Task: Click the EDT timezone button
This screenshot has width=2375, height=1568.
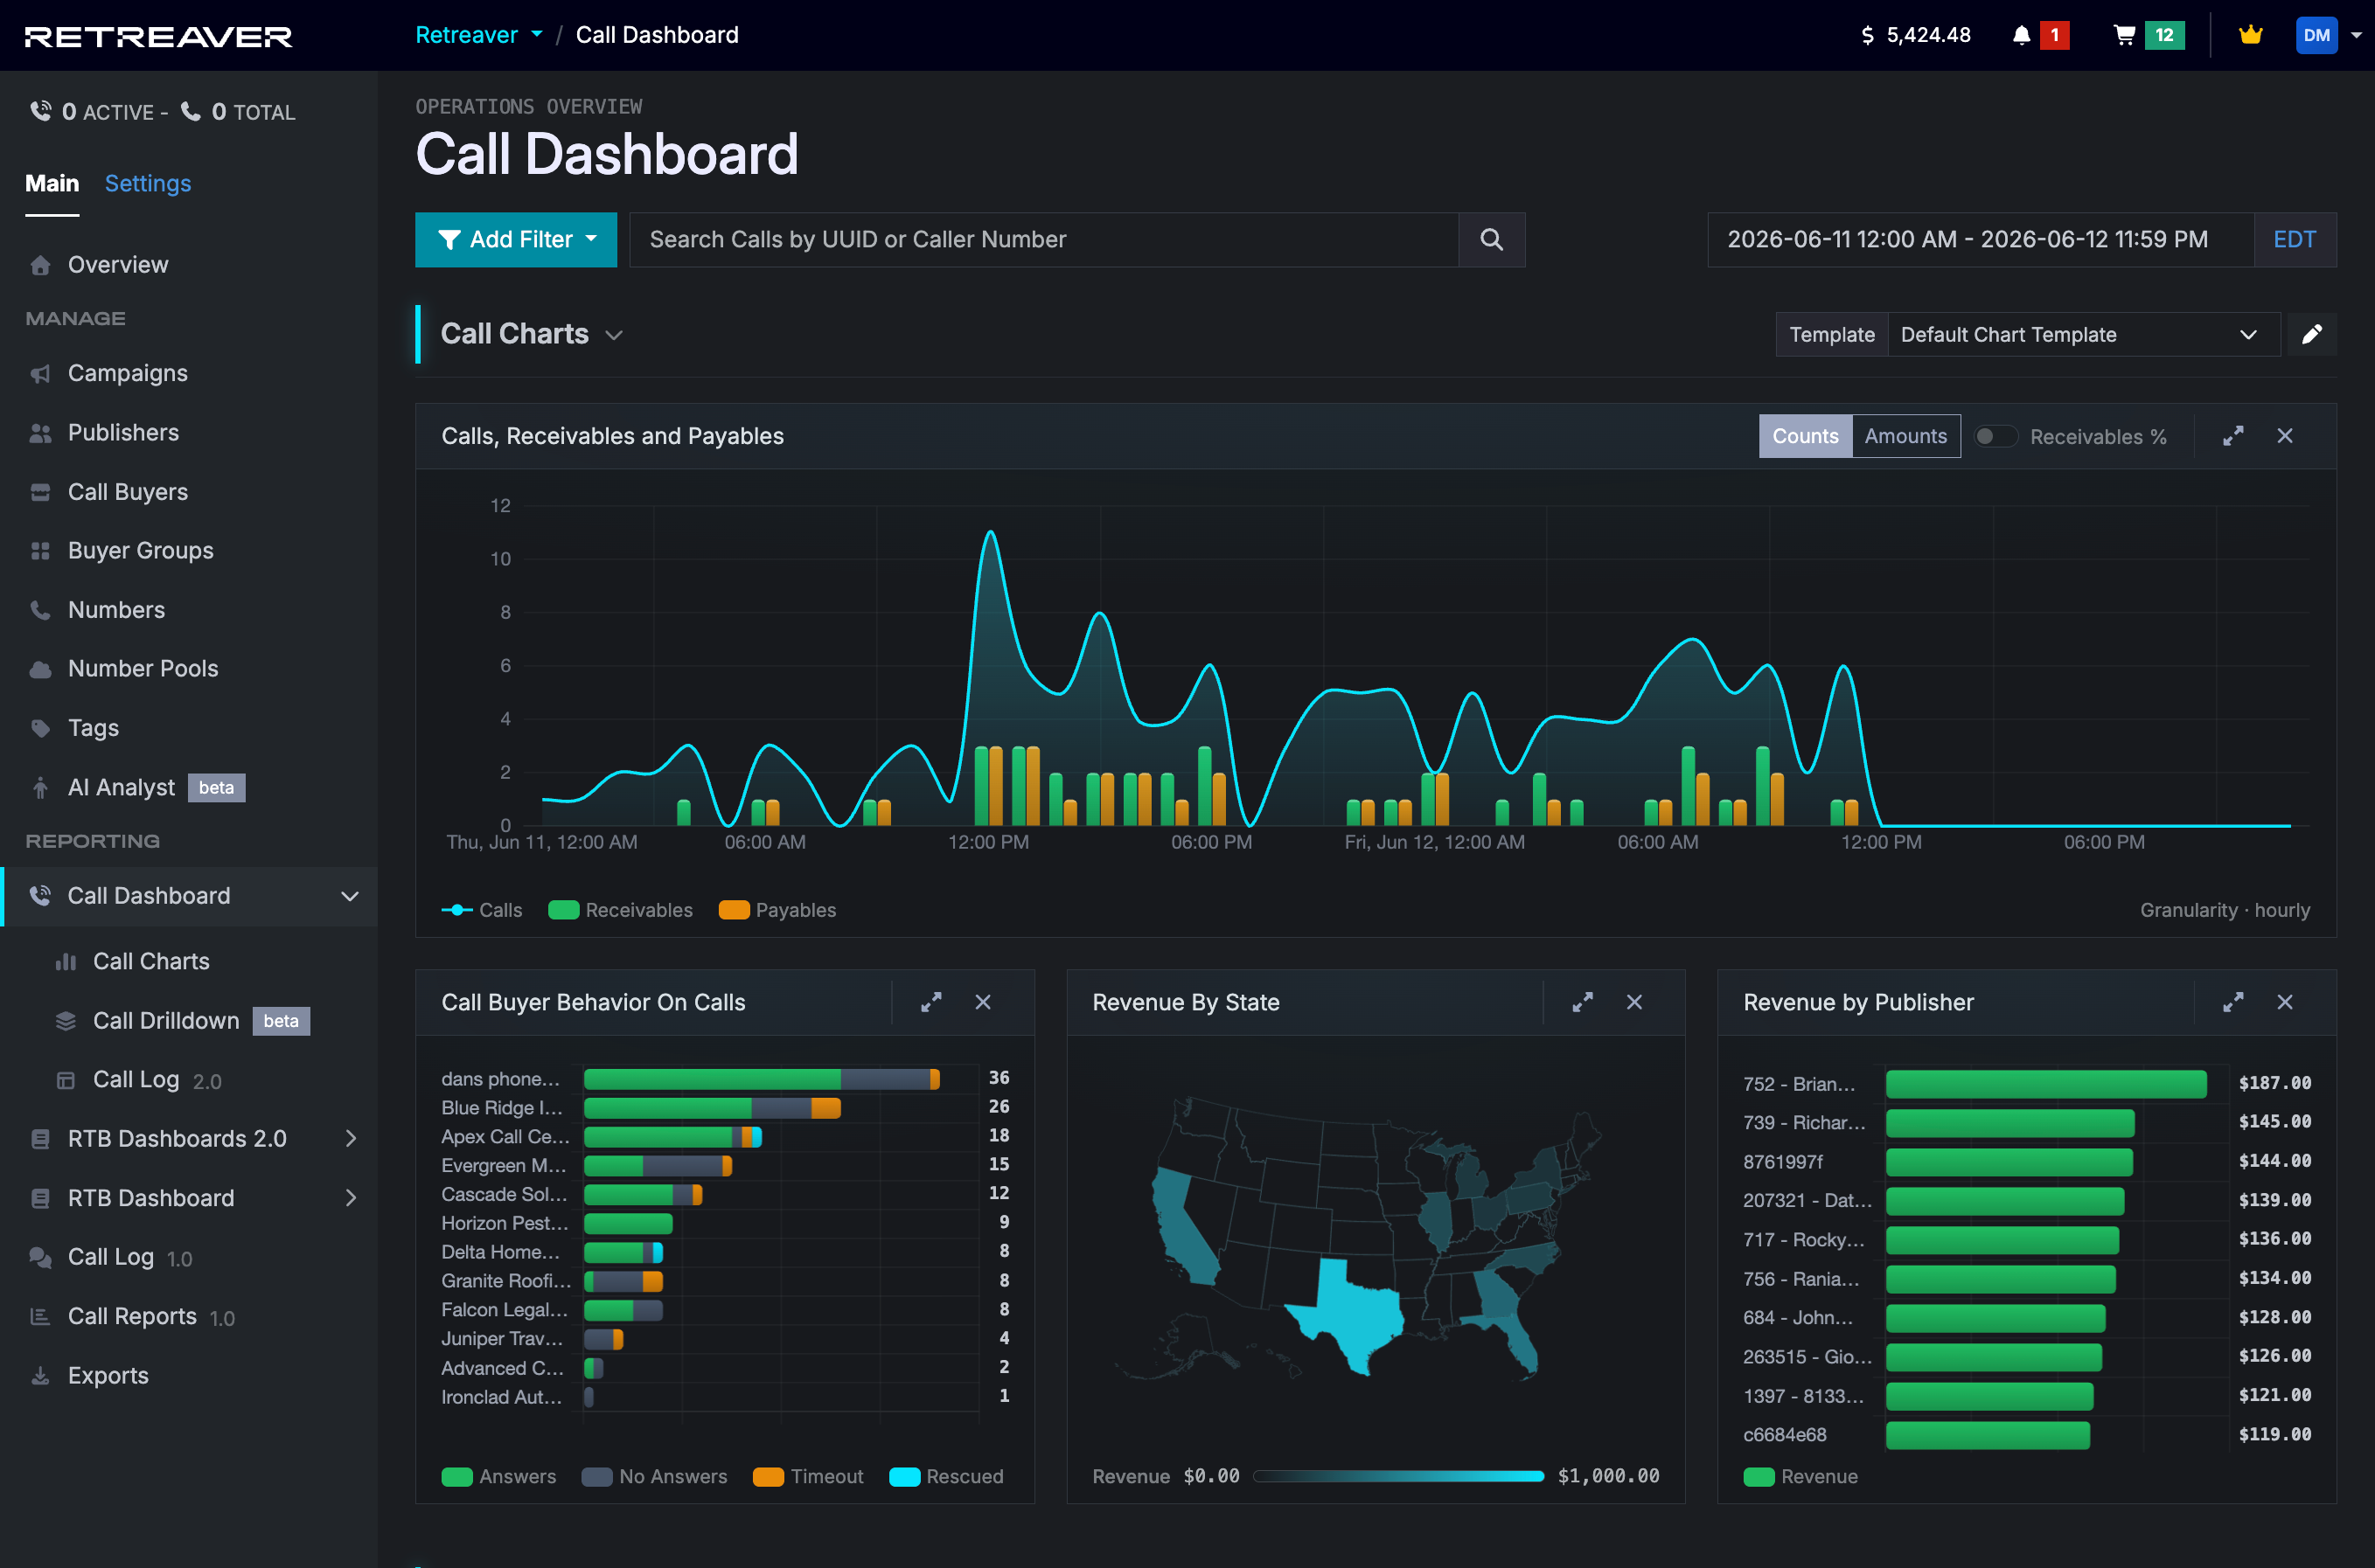Action: click(2294, 239)
